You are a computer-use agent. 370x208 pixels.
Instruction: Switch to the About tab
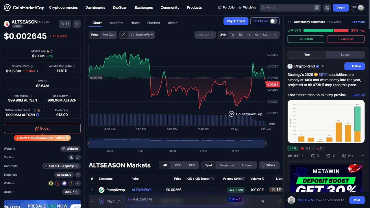click(173, 23)
